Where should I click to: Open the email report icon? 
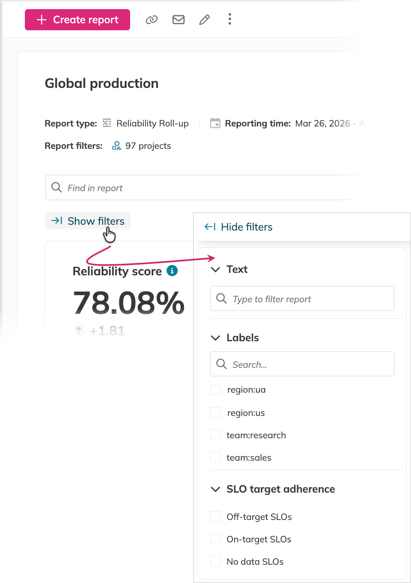[178, 19]
